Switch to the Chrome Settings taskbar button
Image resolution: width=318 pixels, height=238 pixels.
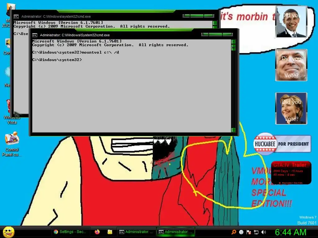(70, 232)
